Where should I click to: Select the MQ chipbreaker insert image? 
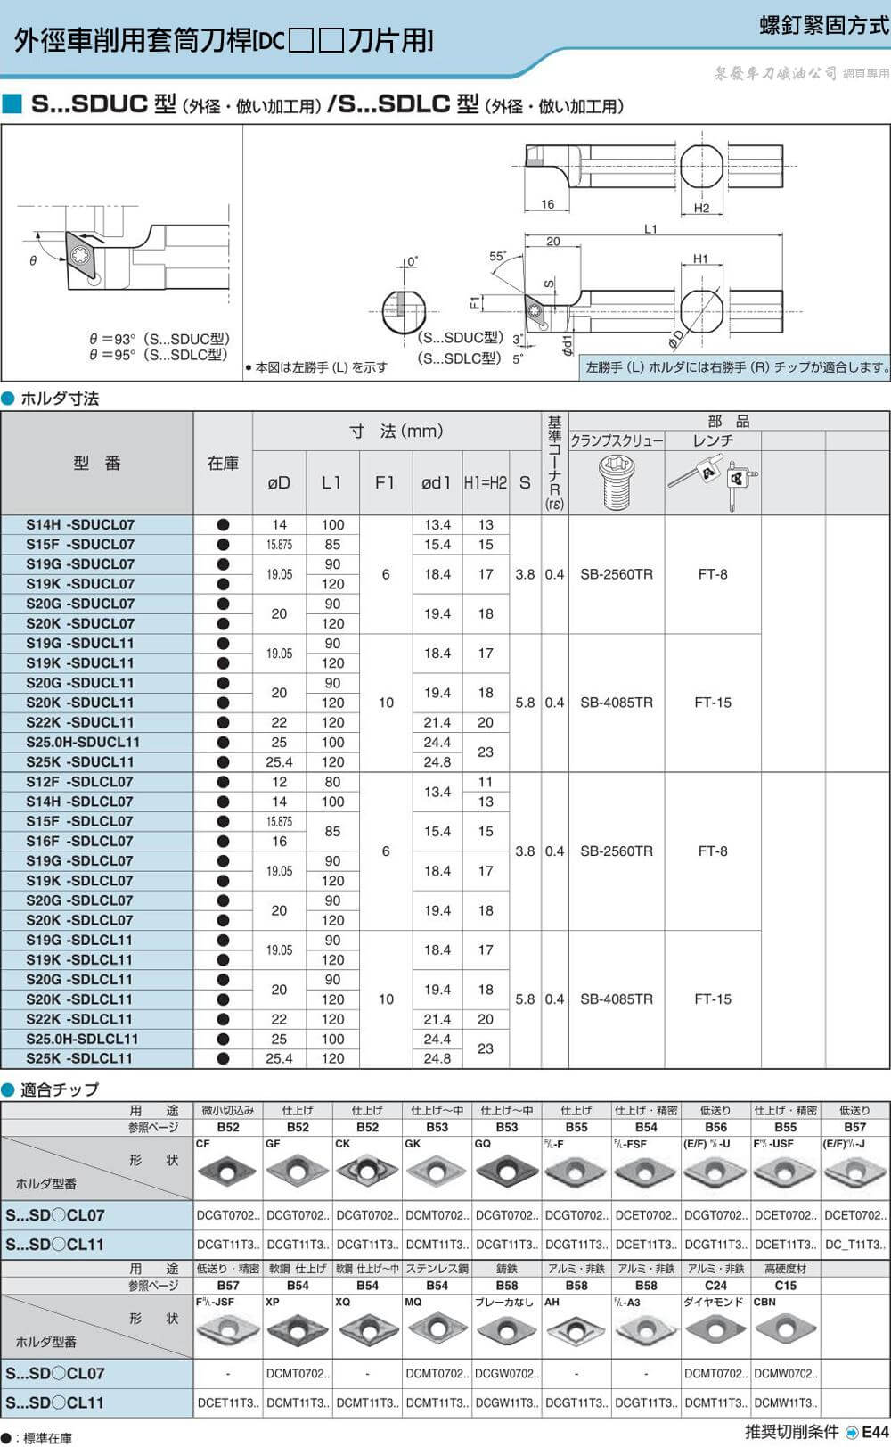[436, 1330]
